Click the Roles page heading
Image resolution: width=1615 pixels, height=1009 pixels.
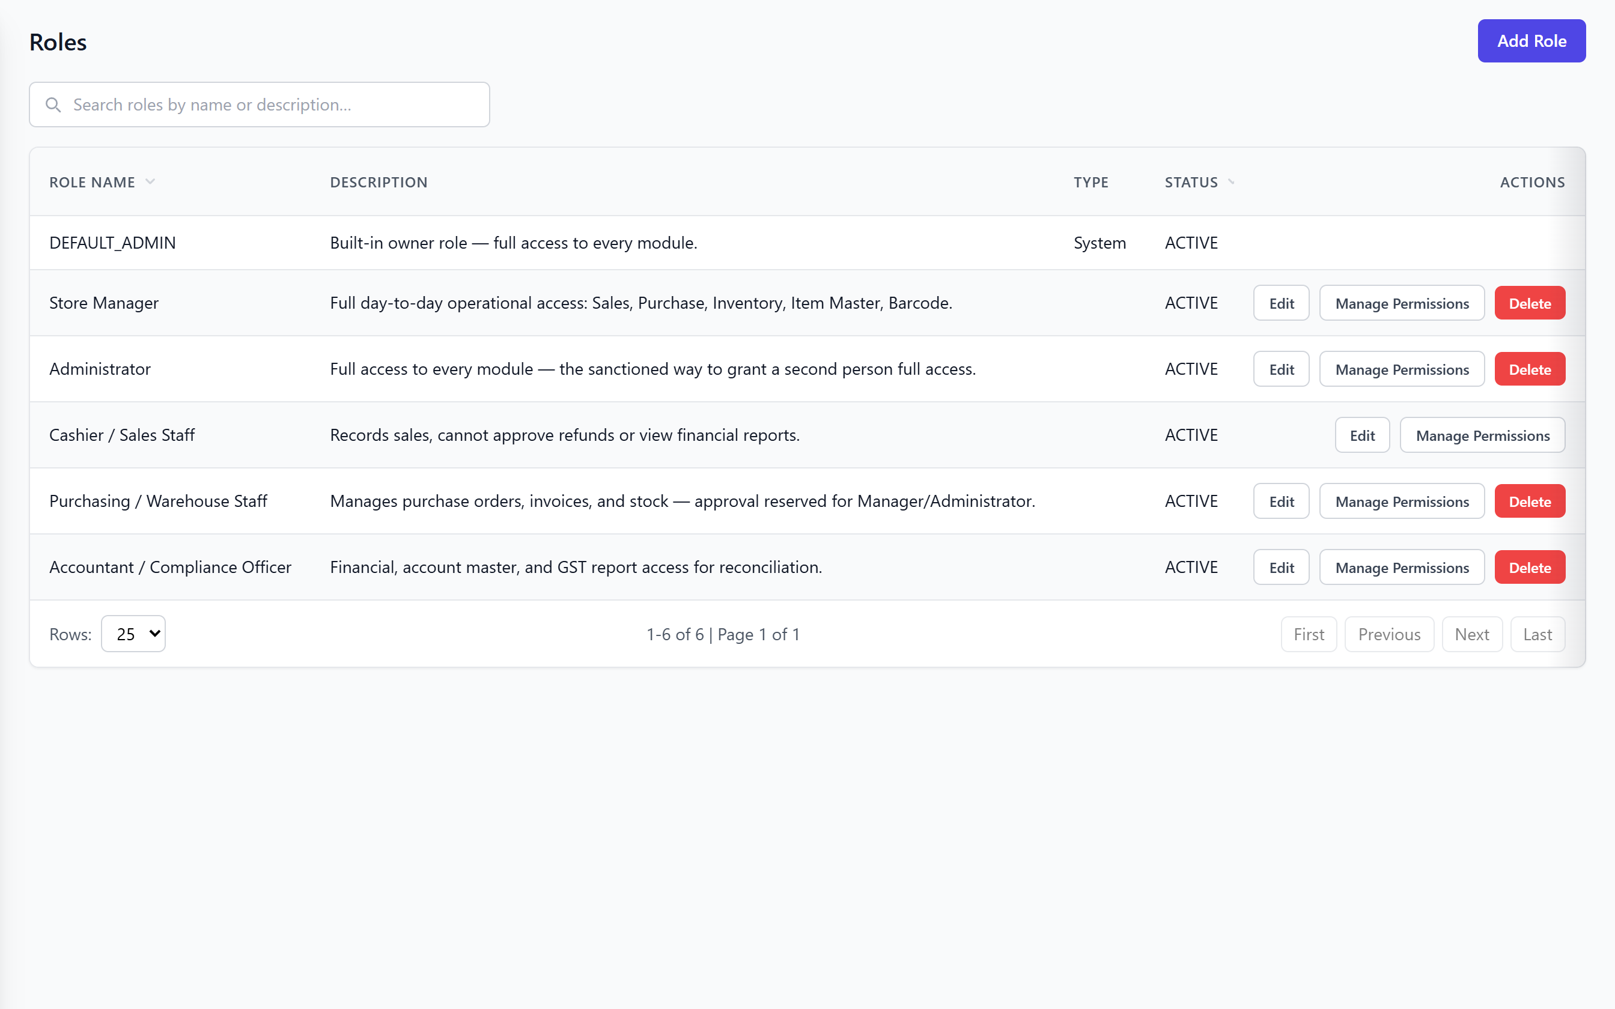(58, 42)
